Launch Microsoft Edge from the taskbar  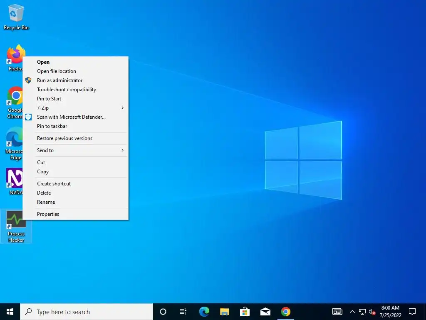click(204, 312)
